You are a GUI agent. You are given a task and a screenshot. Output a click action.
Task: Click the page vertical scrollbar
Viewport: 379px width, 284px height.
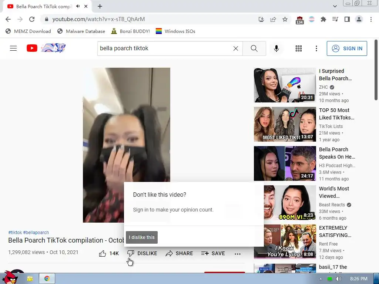click(x=376, y=70)
